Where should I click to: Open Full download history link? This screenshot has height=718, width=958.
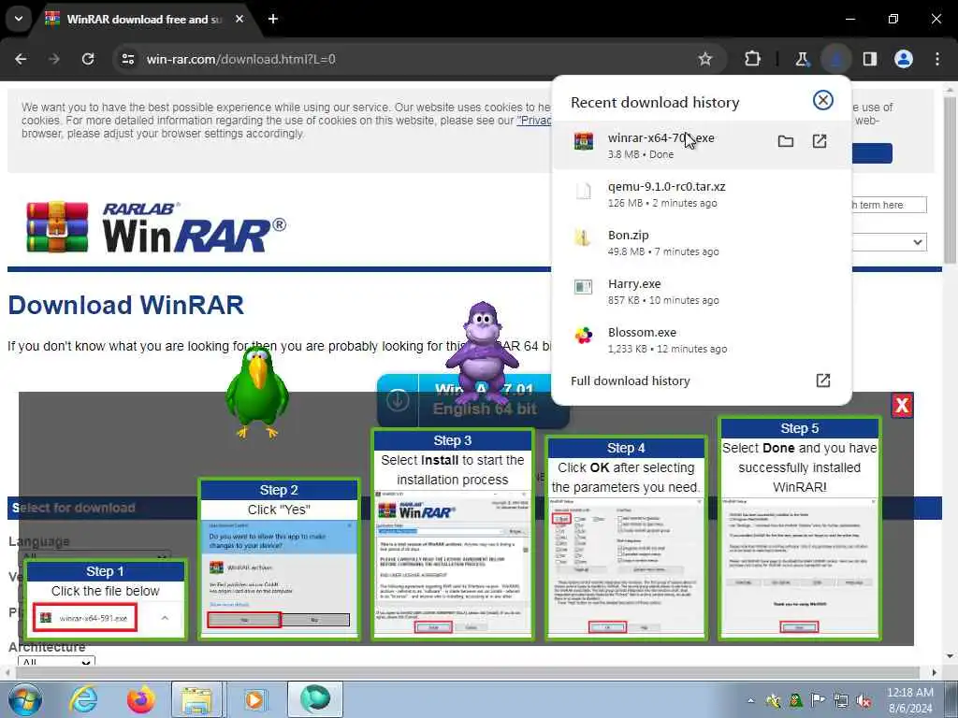click(x=630, y=381)
